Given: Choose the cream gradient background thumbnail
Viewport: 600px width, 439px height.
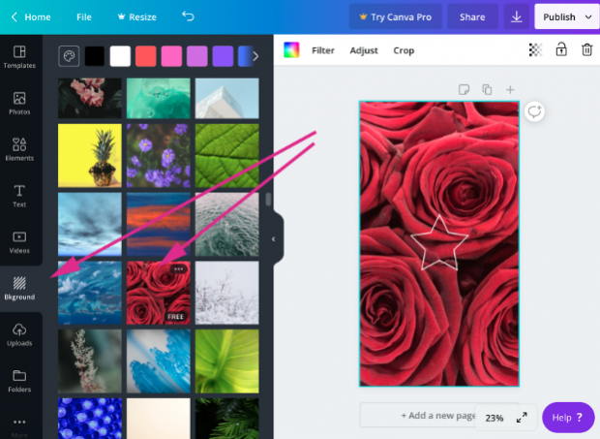Looking at the screenshot, I should point(159,419).
